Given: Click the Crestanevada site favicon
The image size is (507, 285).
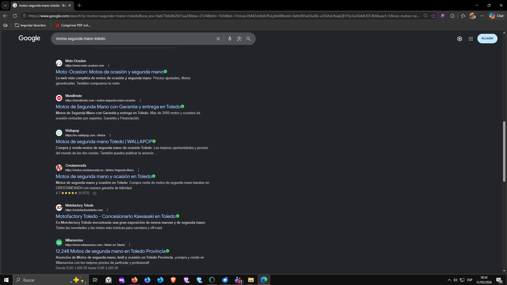Looking at the screenshot, I should point(59,168).
